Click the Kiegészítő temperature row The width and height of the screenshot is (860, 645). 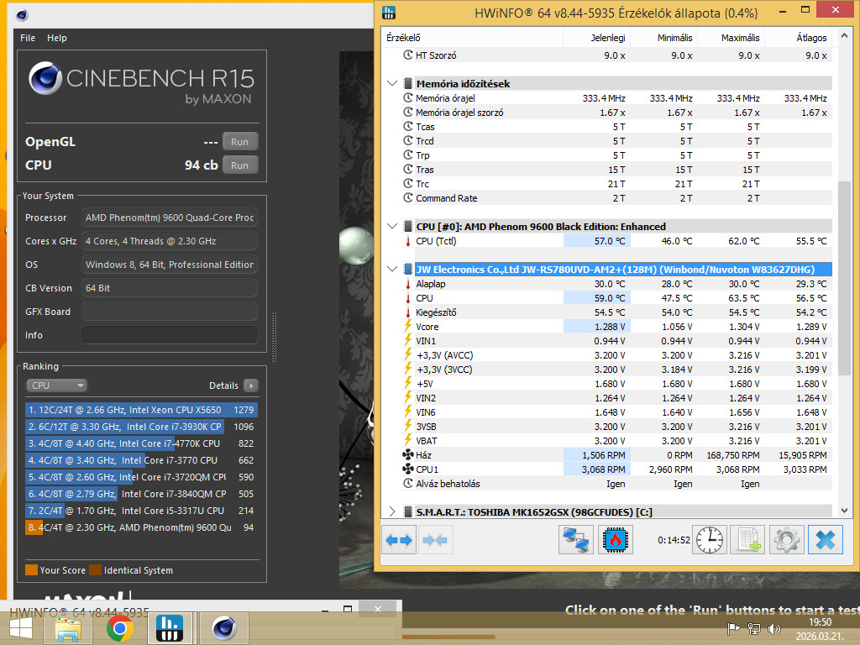[x=616, y=312]
